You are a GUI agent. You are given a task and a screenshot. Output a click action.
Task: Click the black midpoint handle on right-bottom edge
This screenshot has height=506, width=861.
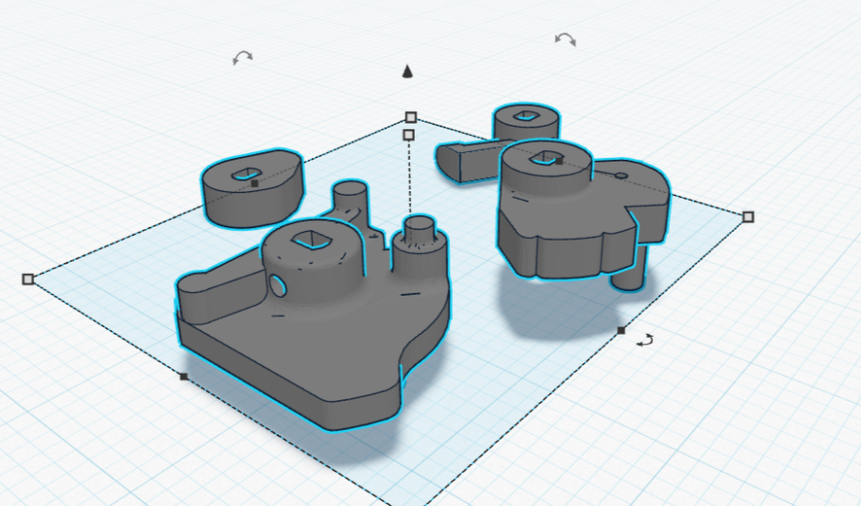pyautogui.click(x=621, y=330)
